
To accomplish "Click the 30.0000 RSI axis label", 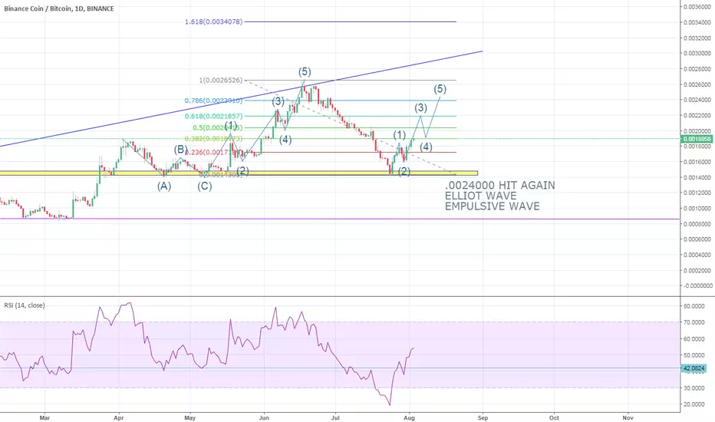I will coord(694,387).
